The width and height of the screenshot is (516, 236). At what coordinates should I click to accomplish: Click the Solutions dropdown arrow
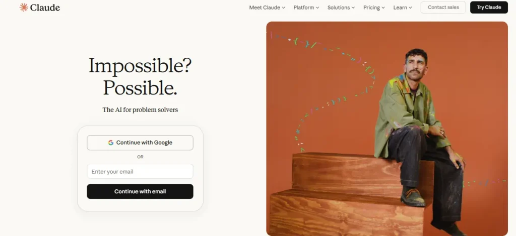(x=353, y=8)
